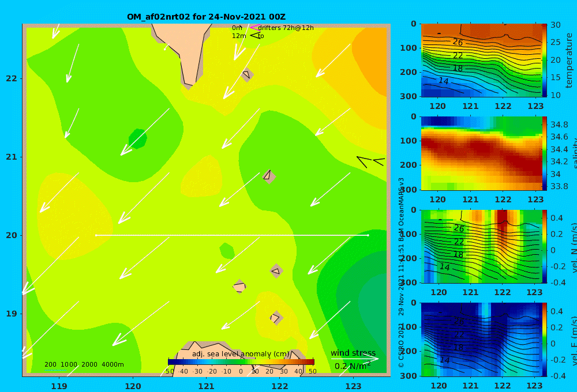This screenshot has width=577, height=392.
Task: Click the '200' bathymetry legend label
Action: (x=50, y=364)
